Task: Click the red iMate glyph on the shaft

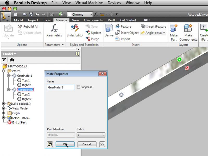Action: click(x=187, y=68)
